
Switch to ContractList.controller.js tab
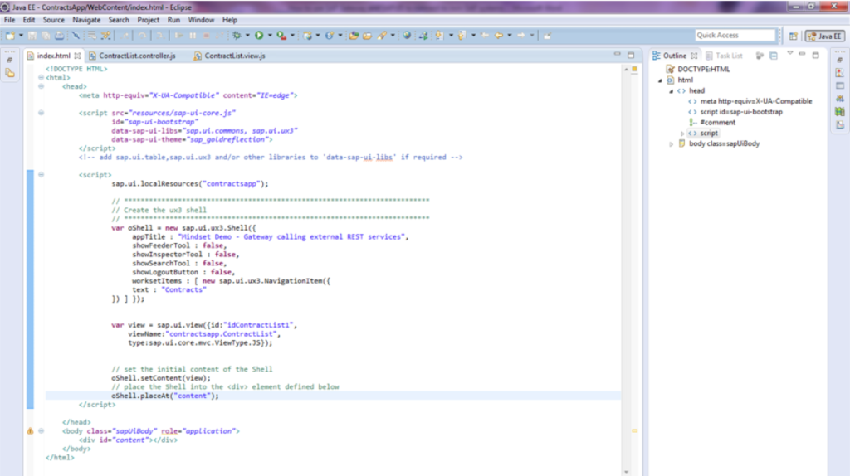[132, 56]
